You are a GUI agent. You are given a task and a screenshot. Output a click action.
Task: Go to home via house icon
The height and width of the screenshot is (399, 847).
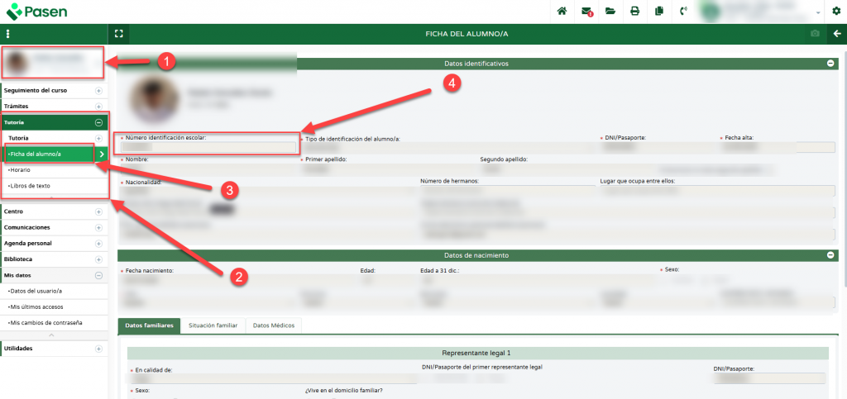point(562,12)
